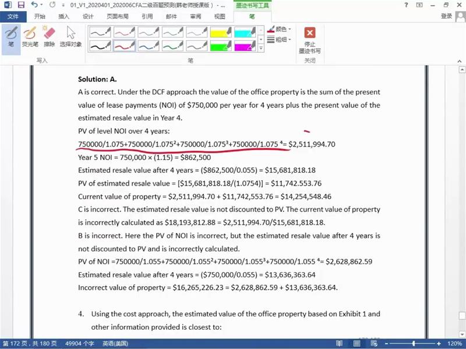Save document with quick access Save icon

[x=21, y=5]
